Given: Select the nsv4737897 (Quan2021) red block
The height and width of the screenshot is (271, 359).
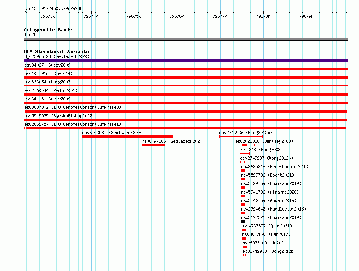Looking at the screenshot, I should (x=244, y=230).
